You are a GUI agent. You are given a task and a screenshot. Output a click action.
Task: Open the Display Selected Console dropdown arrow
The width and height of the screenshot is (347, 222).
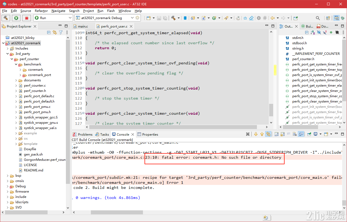click(x=320, y=134)
